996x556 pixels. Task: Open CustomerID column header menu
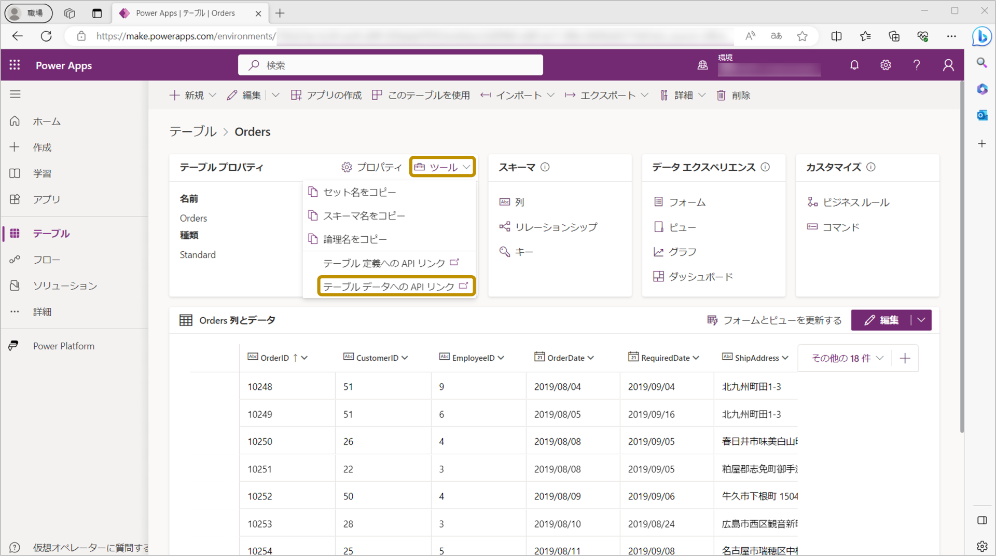(x=376, y=358)
